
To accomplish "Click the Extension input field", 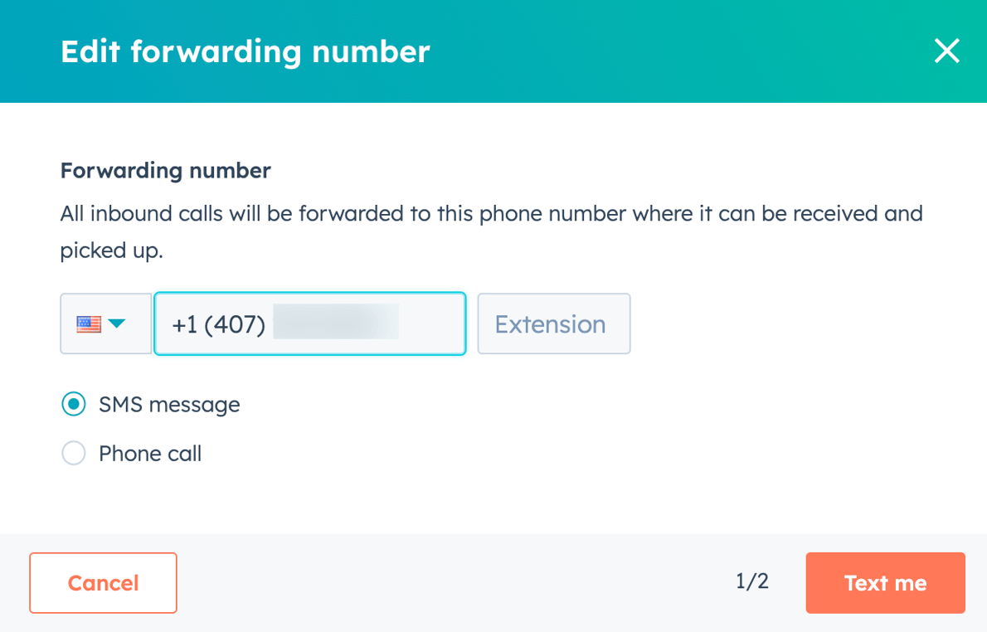I will tap(553, 323).
